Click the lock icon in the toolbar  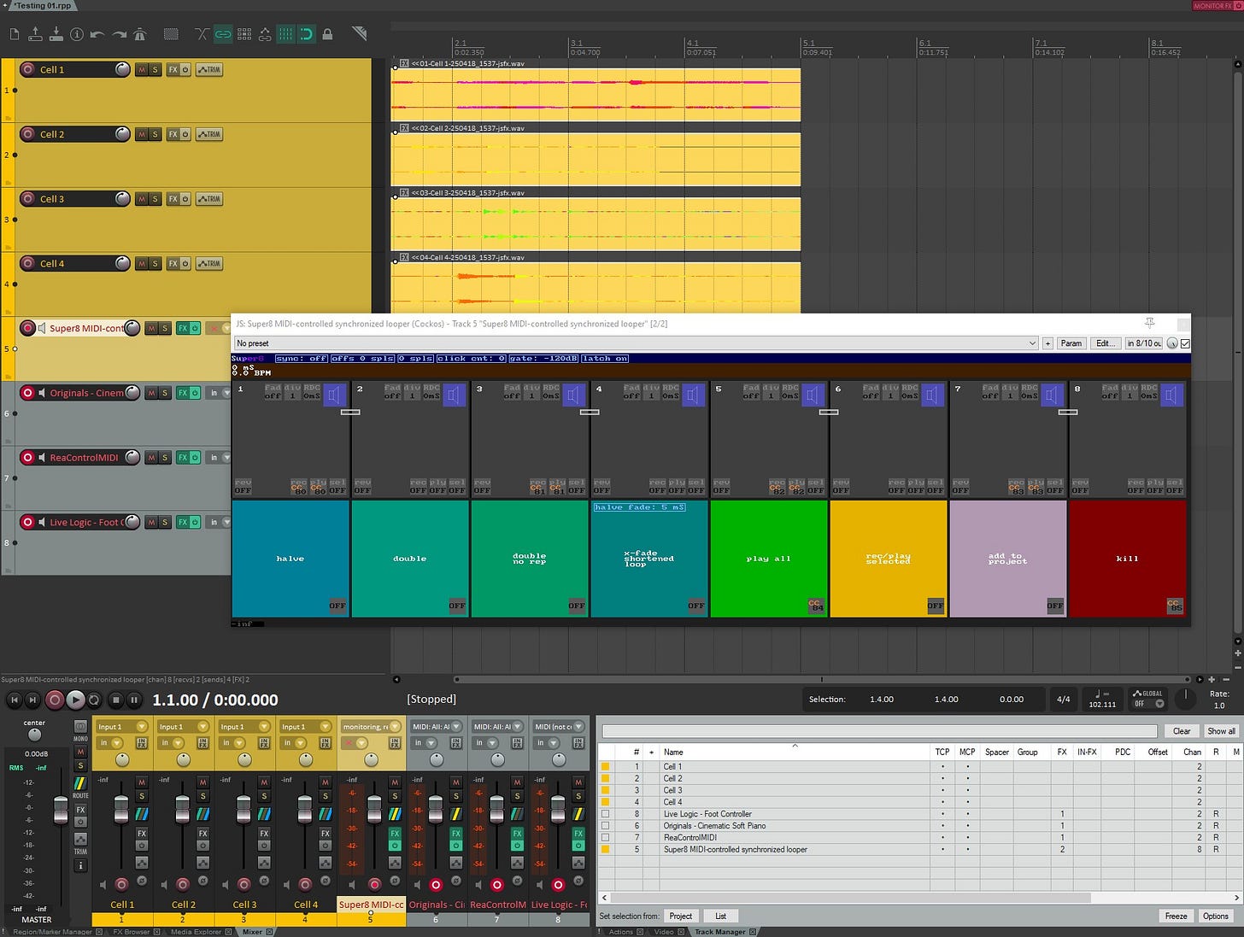pos(327,34)
